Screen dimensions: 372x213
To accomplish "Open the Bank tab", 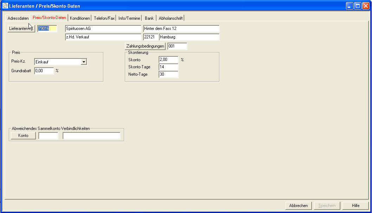I will coord(149,18).
